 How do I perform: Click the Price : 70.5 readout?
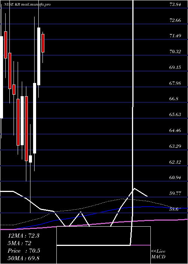tap(24, 251)
